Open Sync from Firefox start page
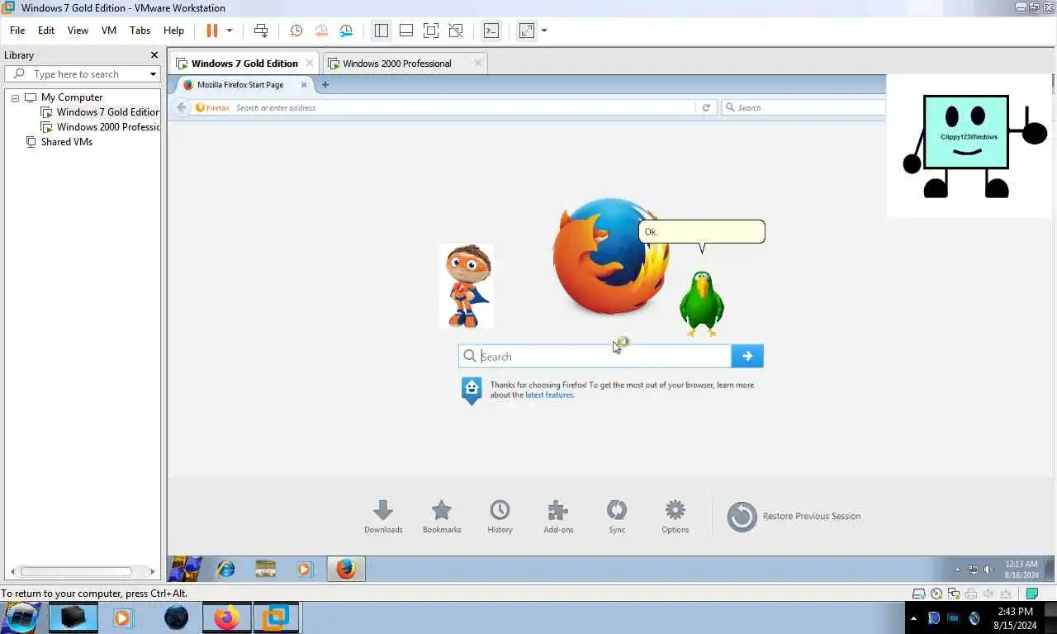Screen dimensions: 1057x634 point(617,517)
